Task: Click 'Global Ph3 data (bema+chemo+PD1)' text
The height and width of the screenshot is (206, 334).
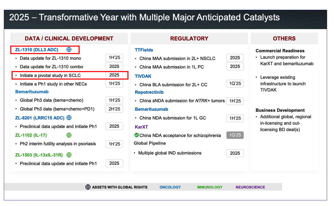Action: click(x=57, y=109)
